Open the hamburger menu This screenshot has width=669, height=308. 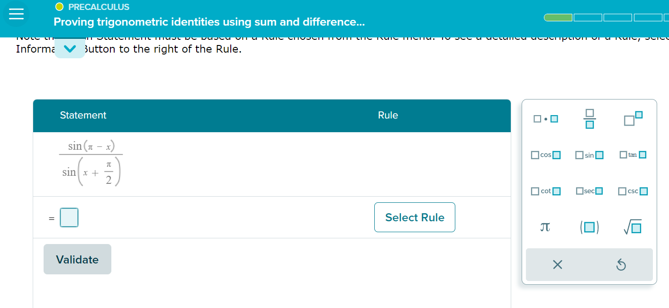point(16,14)
